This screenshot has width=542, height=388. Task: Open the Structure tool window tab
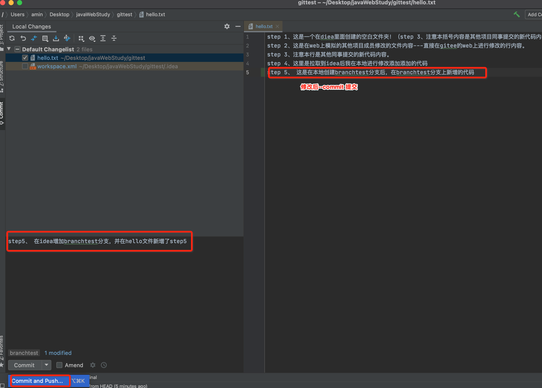point(2,76)
